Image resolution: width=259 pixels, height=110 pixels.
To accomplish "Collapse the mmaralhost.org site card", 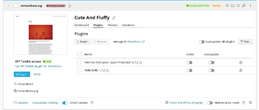I will pos(8,6).
